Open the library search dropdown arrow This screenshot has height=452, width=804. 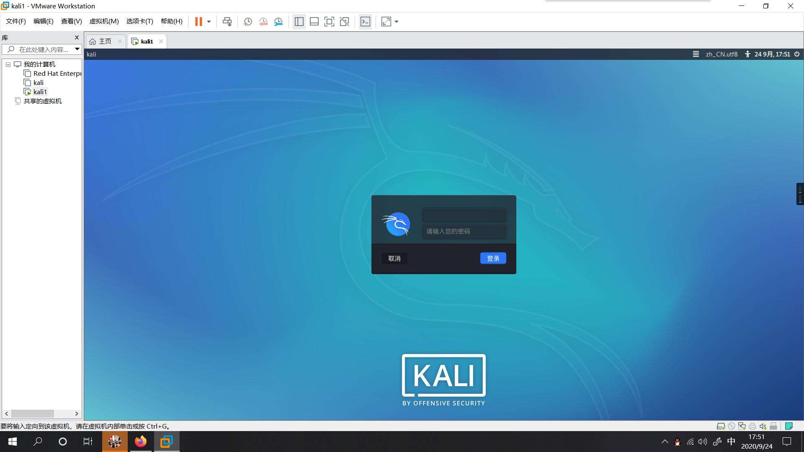pyautogui.click(x=77, y=49)
